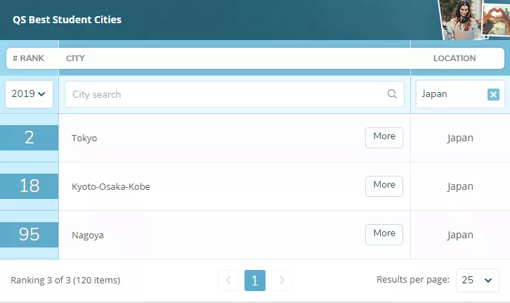The width and height of the screenshot is (510, 303).
Task: Expand results per page dropdown
Action: (x=477, y=280)
